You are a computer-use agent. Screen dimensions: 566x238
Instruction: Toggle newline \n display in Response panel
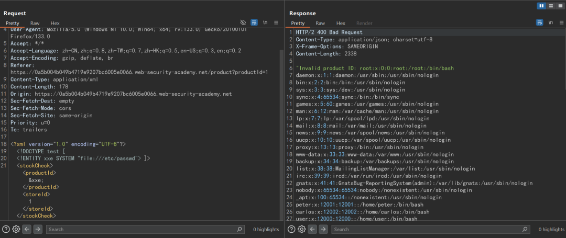tap(550, 22)
